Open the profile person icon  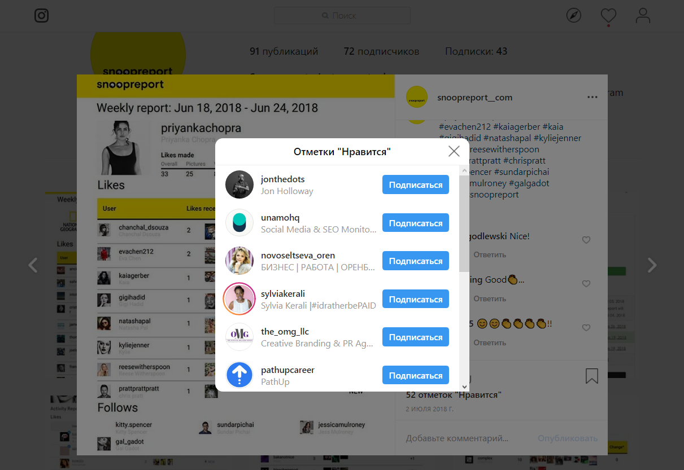pyautogui.click(x=643, y=15)
